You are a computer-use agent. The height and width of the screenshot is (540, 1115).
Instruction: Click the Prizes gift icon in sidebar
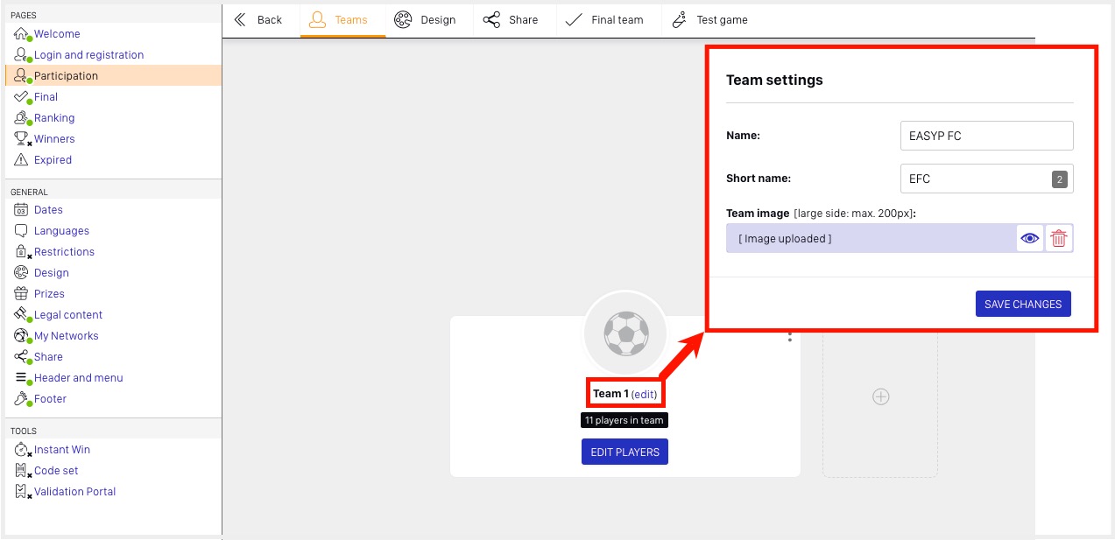point(22,294)
